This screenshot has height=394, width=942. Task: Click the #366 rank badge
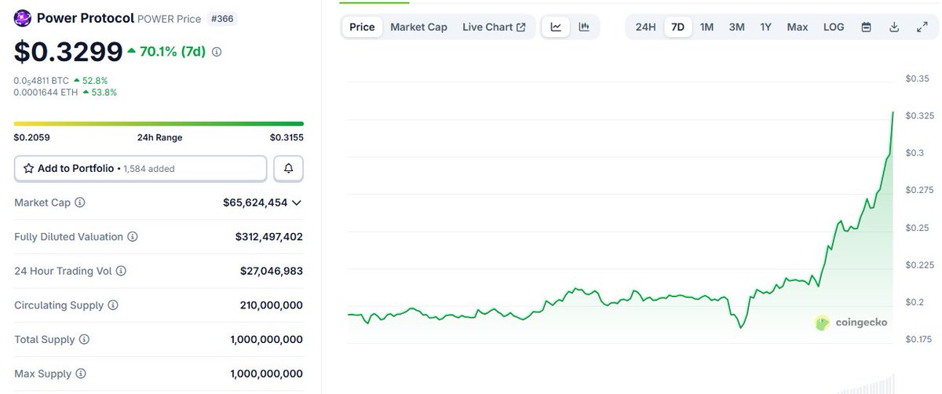click(221, 18)
